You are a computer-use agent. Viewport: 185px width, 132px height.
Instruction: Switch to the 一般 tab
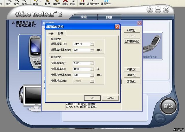(51, 34)
